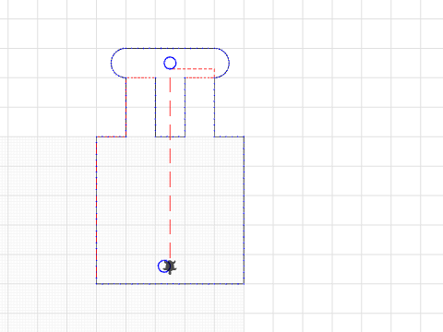Click the bottom edge of the narrow center rectangle
The height and width of the screenshot is (332, 443).
170,136
